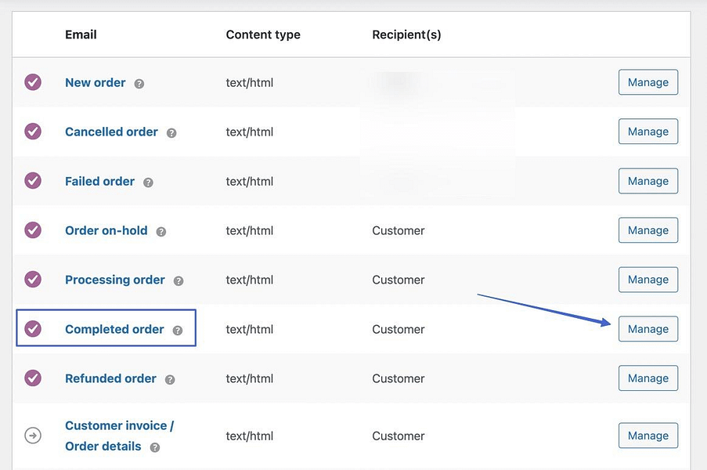Viewport: 707px width, 470px height.
Task: Click help icon beside Refunded order
Action: coord(170,380)
